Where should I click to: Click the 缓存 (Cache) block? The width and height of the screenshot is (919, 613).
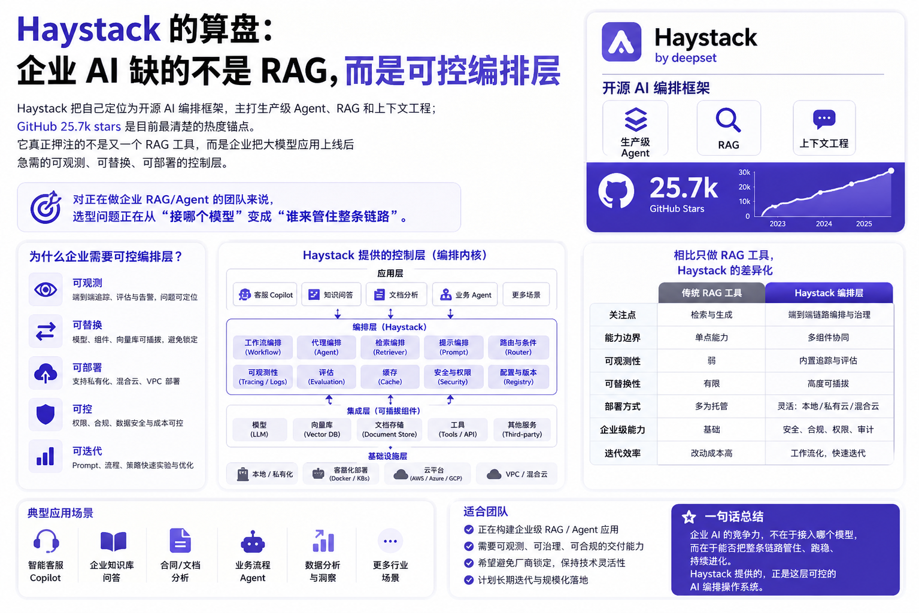[390, 377]
